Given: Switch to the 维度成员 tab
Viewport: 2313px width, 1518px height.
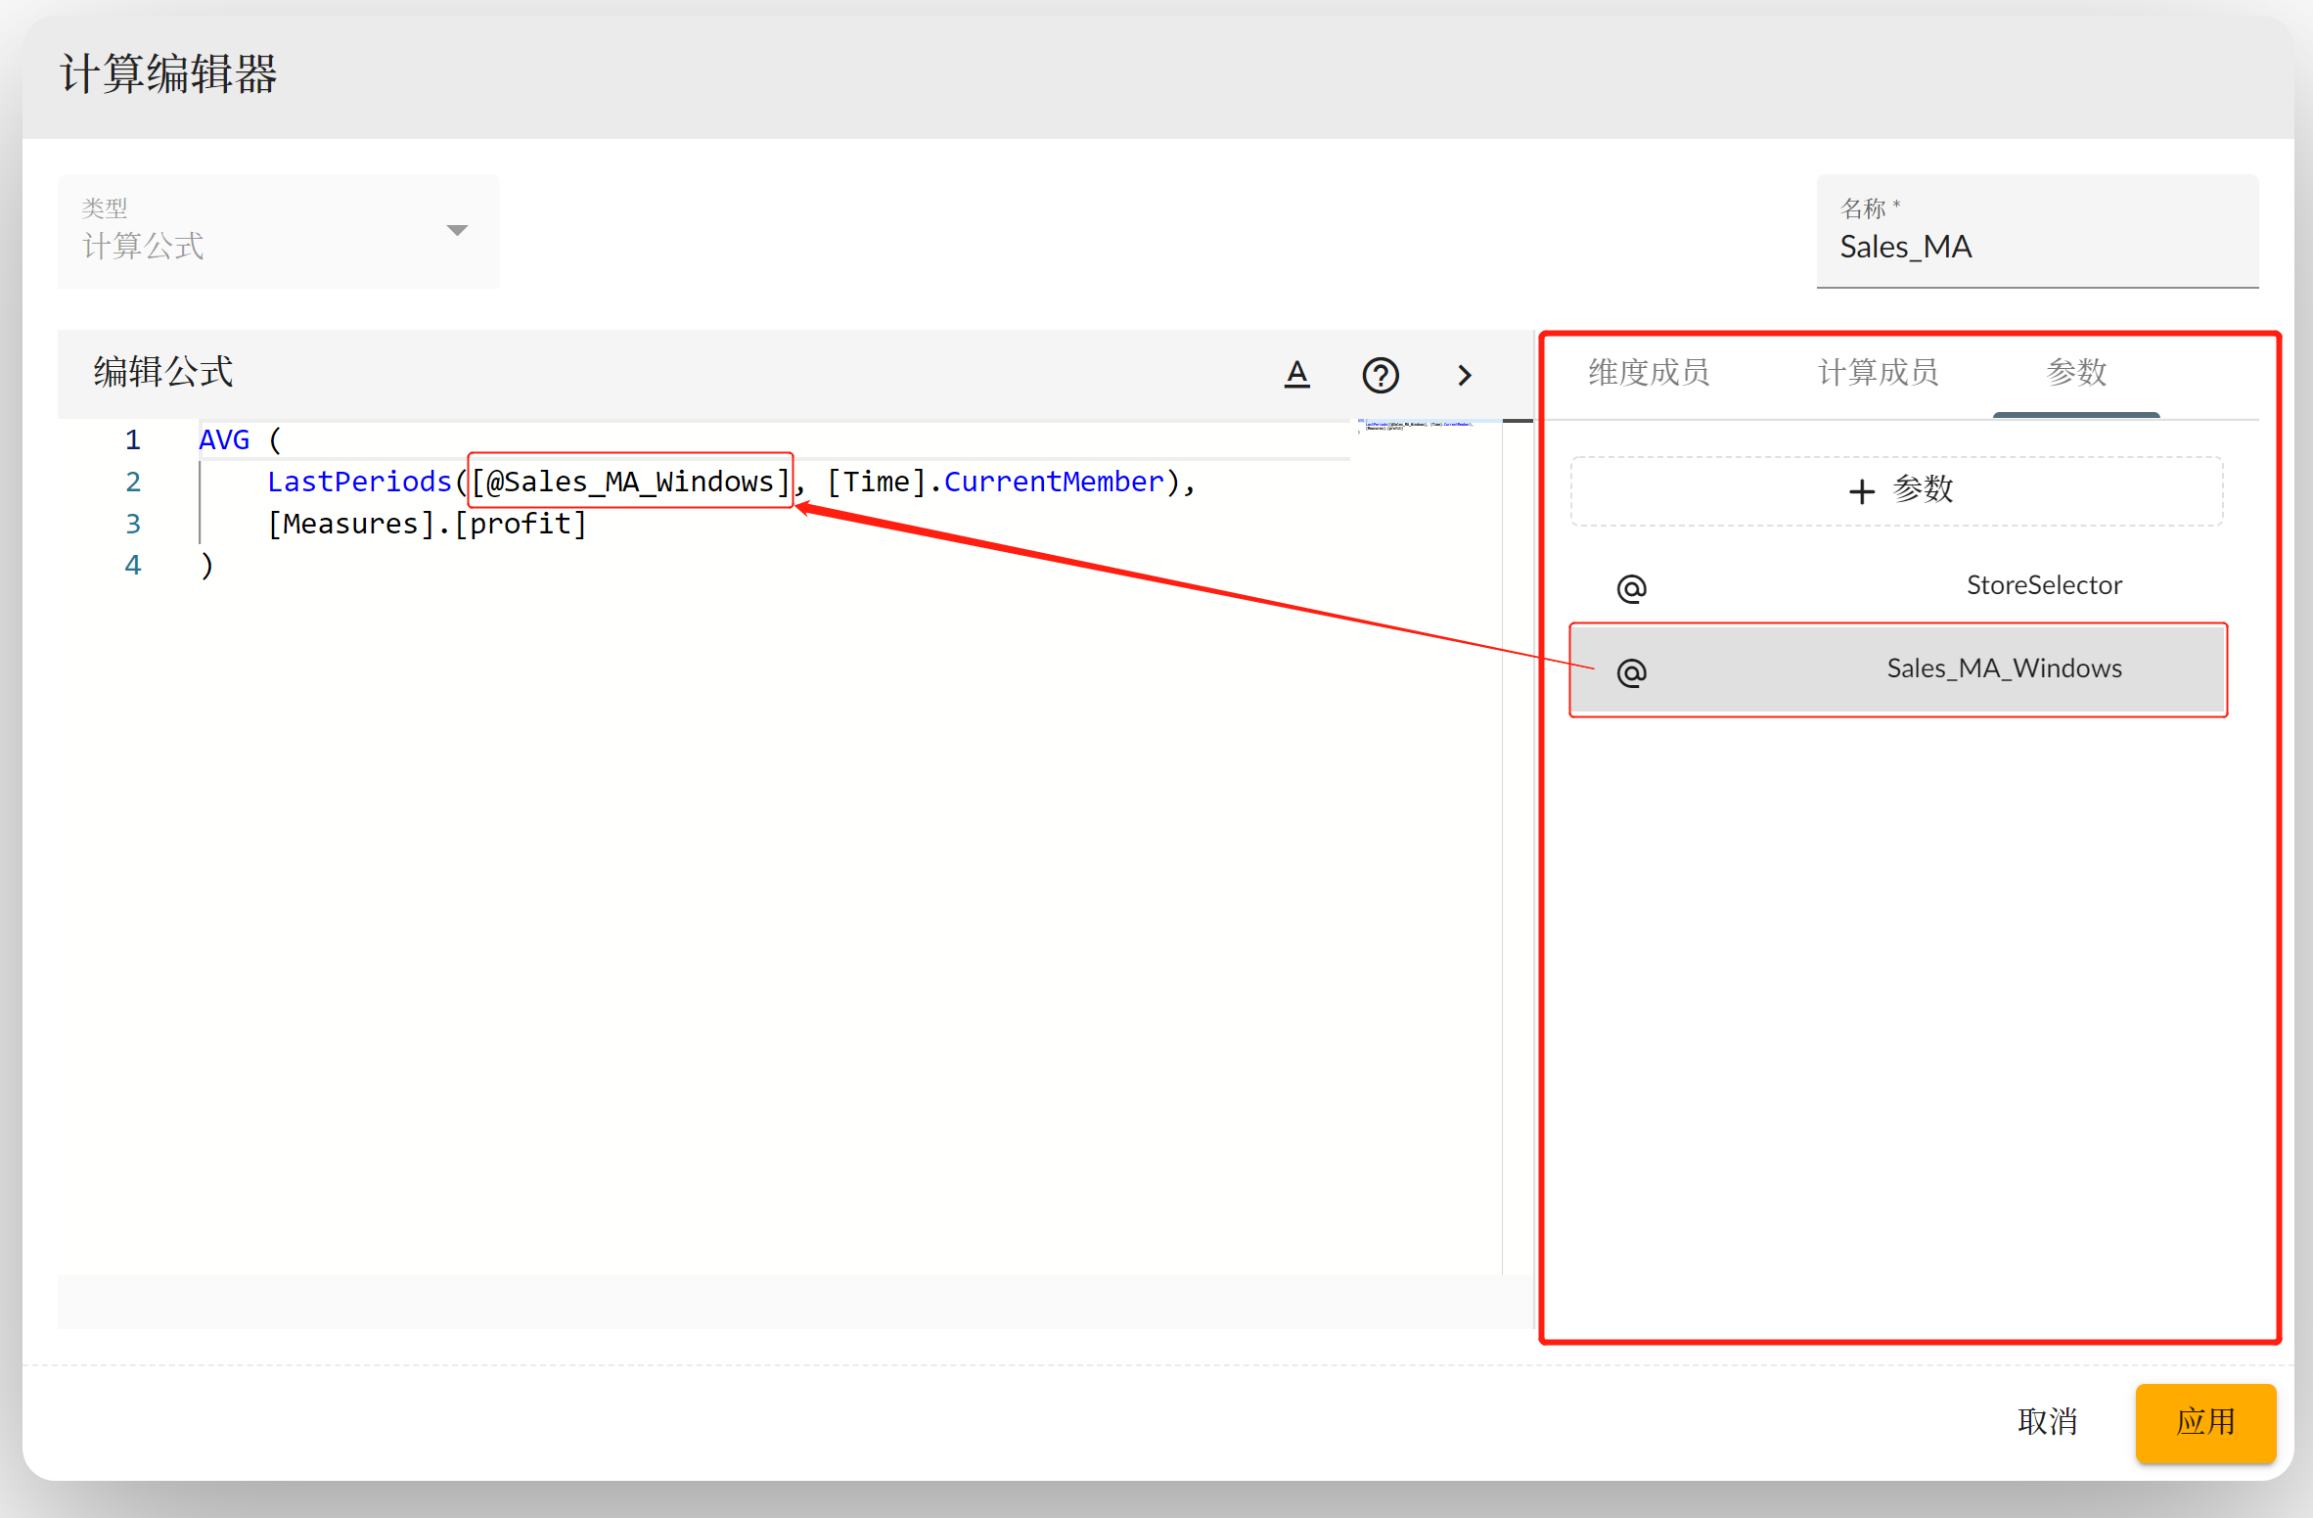Looking at the screenshot, I should coord(1649,373).
